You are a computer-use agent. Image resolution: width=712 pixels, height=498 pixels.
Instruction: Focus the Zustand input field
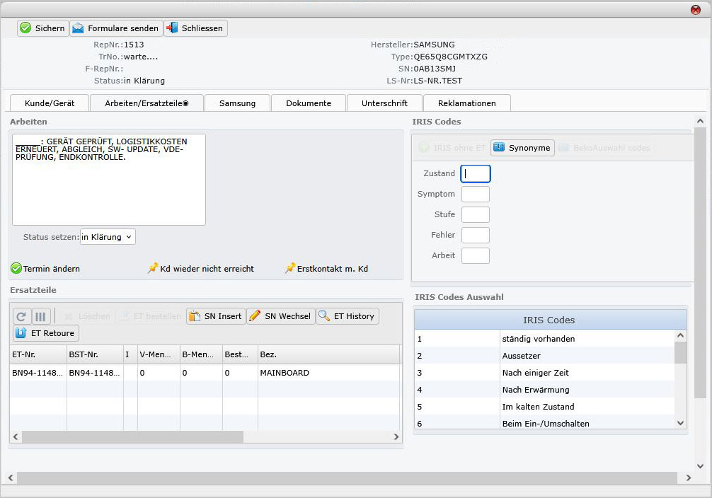click(x=476, y=173)
